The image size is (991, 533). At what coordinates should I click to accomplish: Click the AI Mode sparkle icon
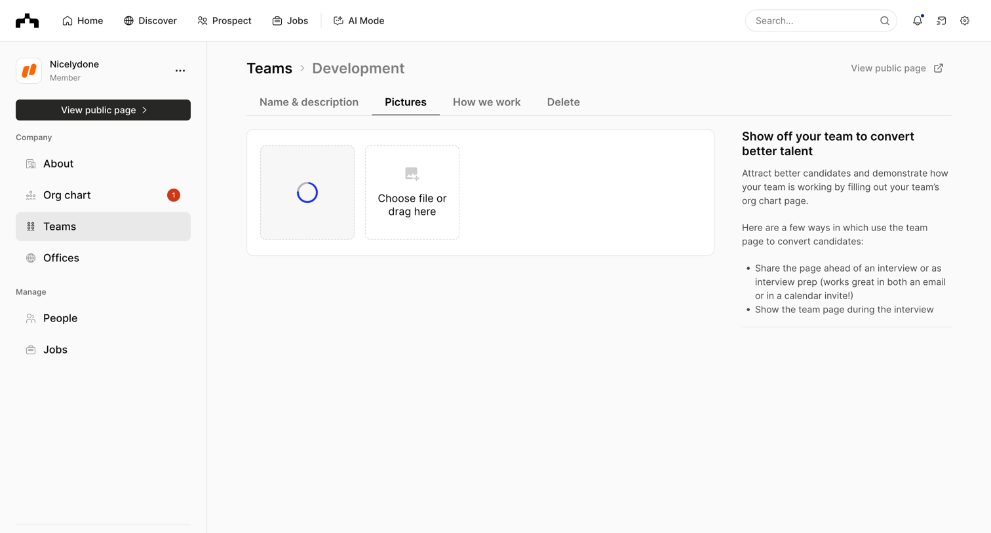coord(338,21)
